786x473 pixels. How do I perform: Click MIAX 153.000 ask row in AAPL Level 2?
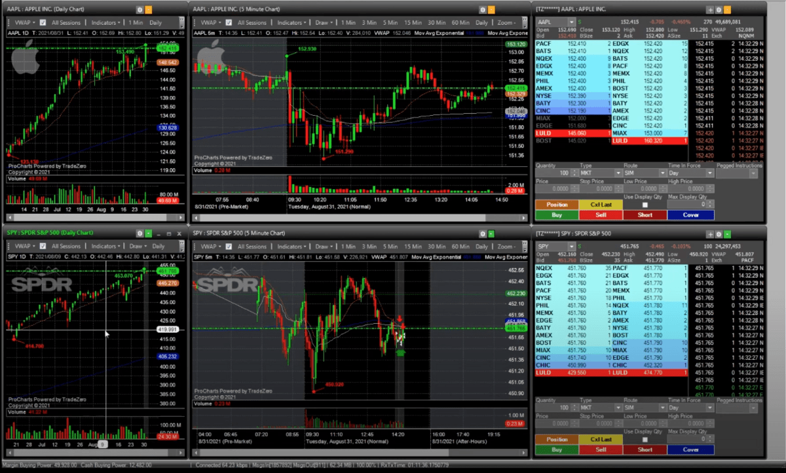[651, 133]
